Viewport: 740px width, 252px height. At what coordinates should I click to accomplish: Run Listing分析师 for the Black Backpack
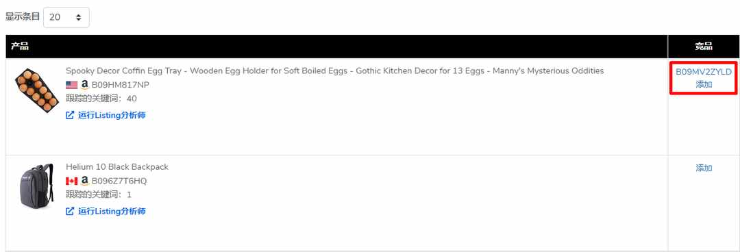112,212
